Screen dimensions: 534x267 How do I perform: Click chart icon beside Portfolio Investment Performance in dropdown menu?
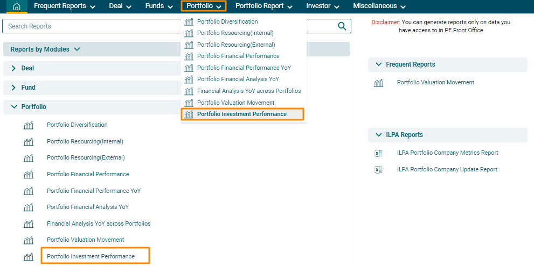click(x=189, y=114)
